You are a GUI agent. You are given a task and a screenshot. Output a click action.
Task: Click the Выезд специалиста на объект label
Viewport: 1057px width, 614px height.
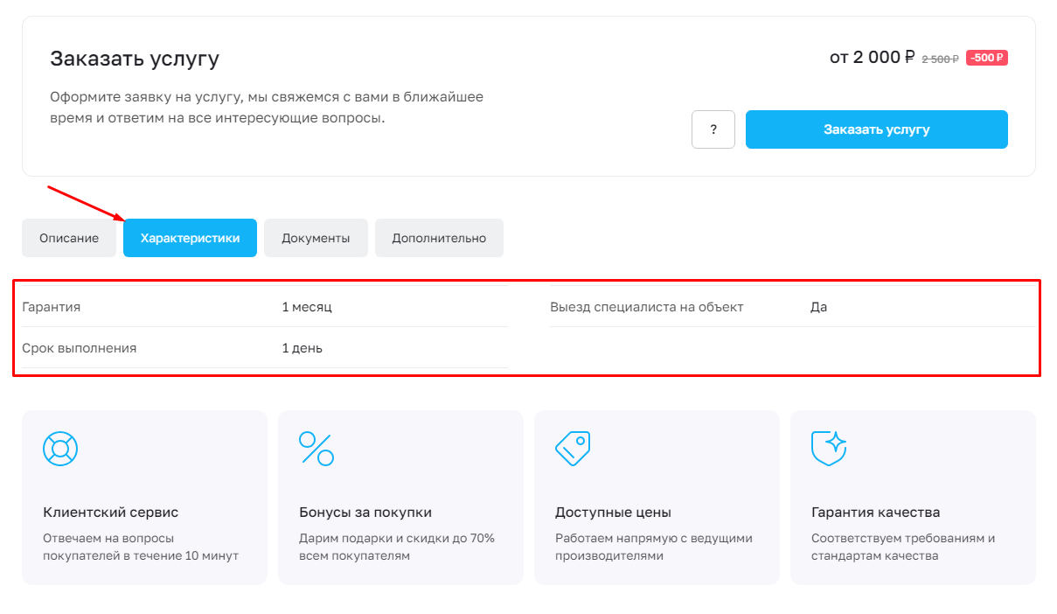[x=646, y=307]
